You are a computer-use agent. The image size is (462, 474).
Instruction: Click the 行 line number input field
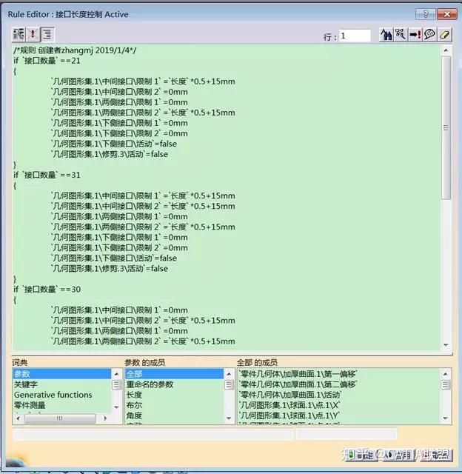(355, 36)
